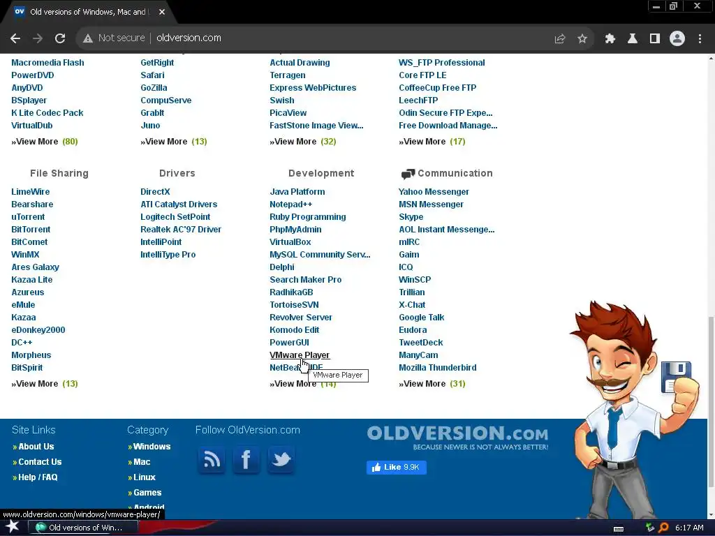715x536 pixels.
Task: Visit the OldVersion Facebook page icon
Action: coord(246,459)
